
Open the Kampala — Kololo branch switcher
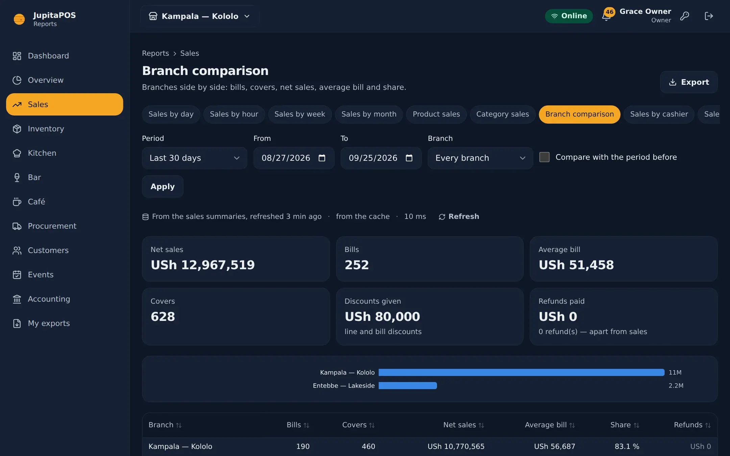pos(200,16)
